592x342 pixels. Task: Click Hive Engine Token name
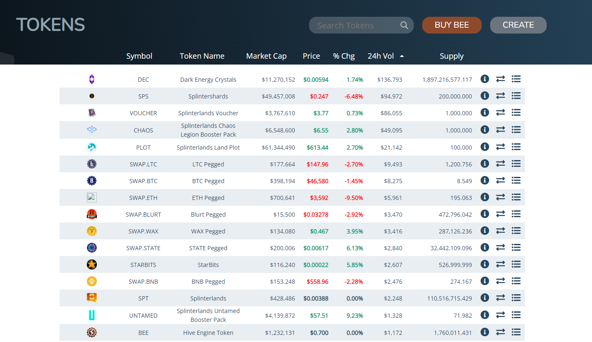click(208, 333)
